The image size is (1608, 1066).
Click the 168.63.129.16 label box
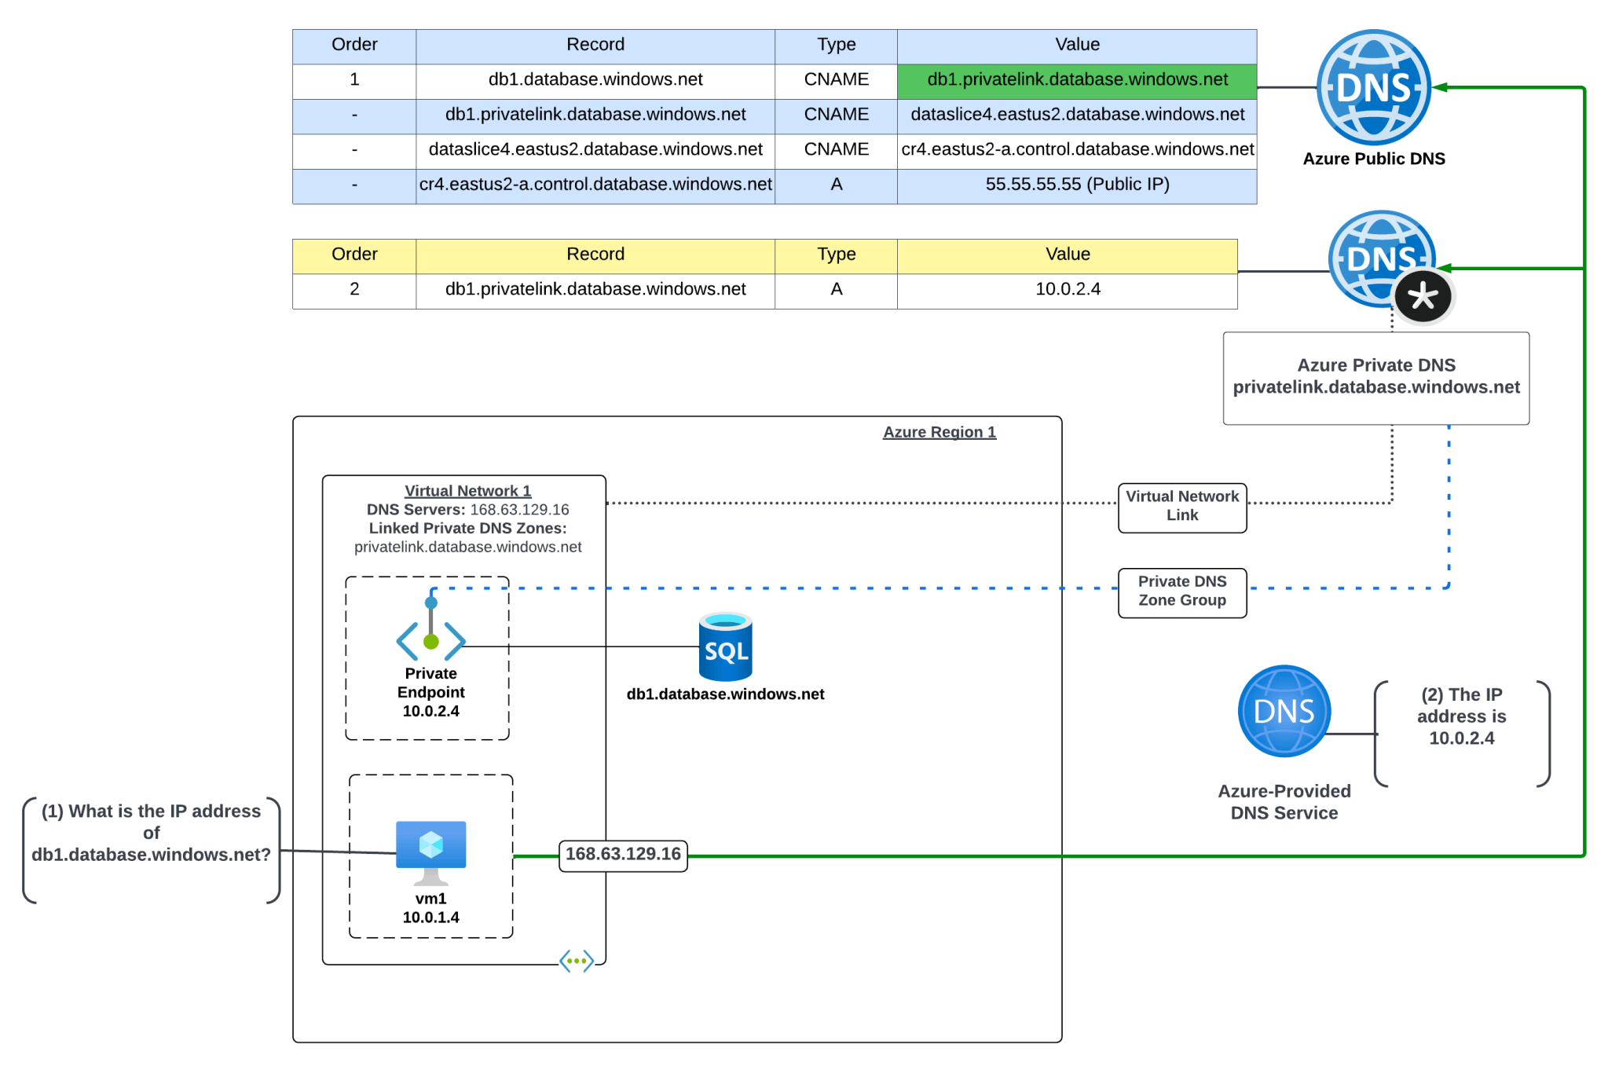(x=623, y=855)
